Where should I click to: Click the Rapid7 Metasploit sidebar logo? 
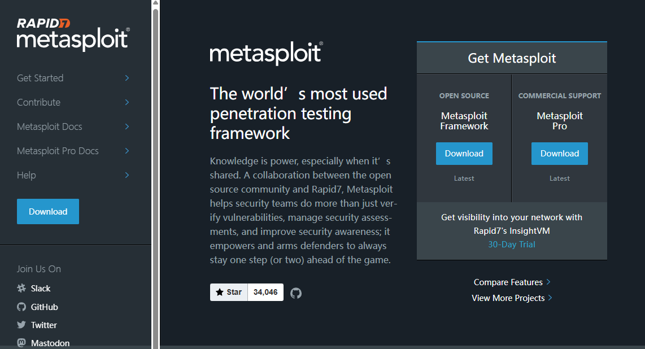pyautogui.click(x=73, y=34)
